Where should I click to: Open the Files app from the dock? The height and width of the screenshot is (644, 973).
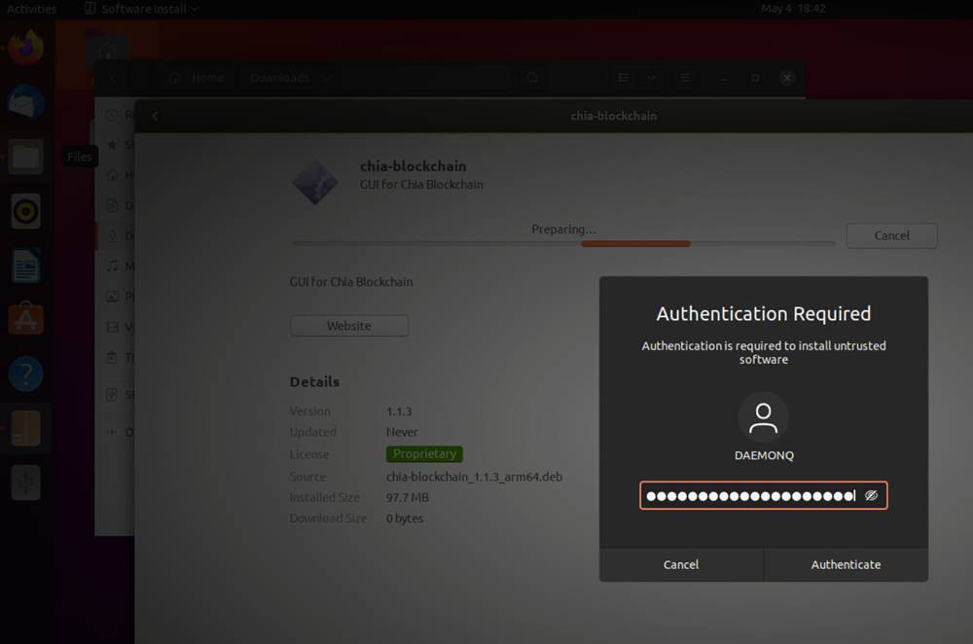(25, 157)
